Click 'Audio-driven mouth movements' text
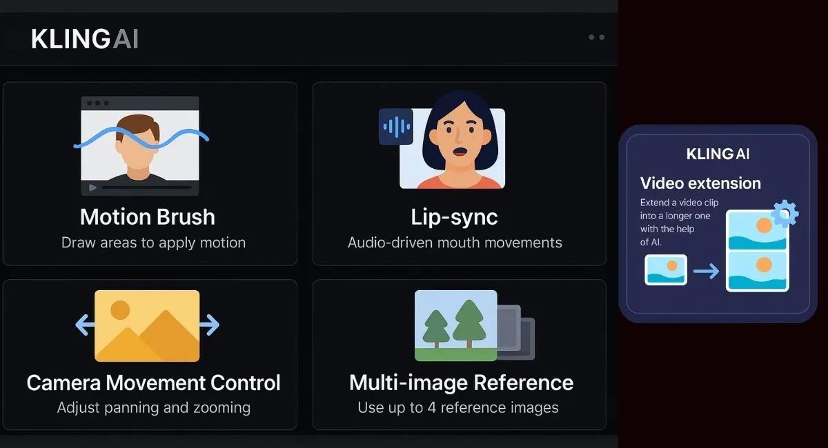Viewport: 828px width, 448px height. click(455, 243)
